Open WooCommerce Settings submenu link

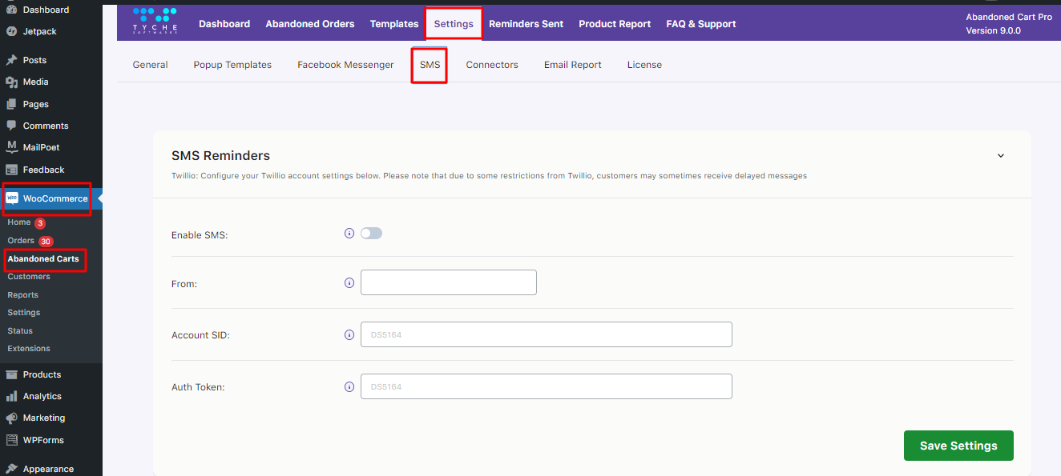click(x=24, y=313)
